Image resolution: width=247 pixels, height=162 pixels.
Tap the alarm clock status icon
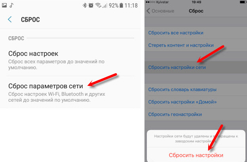[x=91, y=6]
